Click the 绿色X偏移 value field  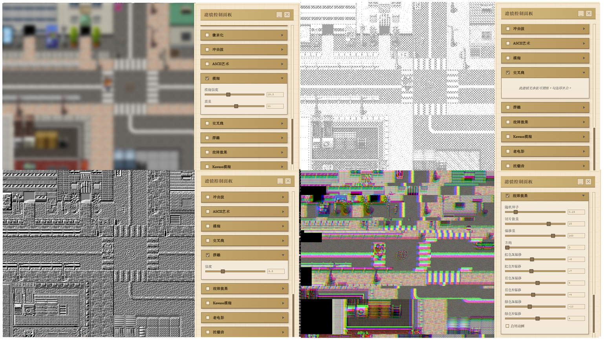click(576, 306)
